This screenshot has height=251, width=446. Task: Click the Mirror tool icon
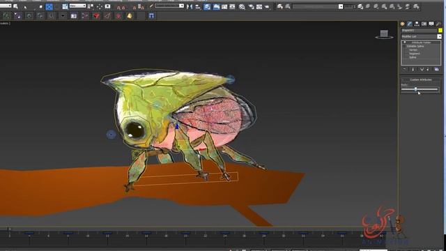tap(190, 6)
